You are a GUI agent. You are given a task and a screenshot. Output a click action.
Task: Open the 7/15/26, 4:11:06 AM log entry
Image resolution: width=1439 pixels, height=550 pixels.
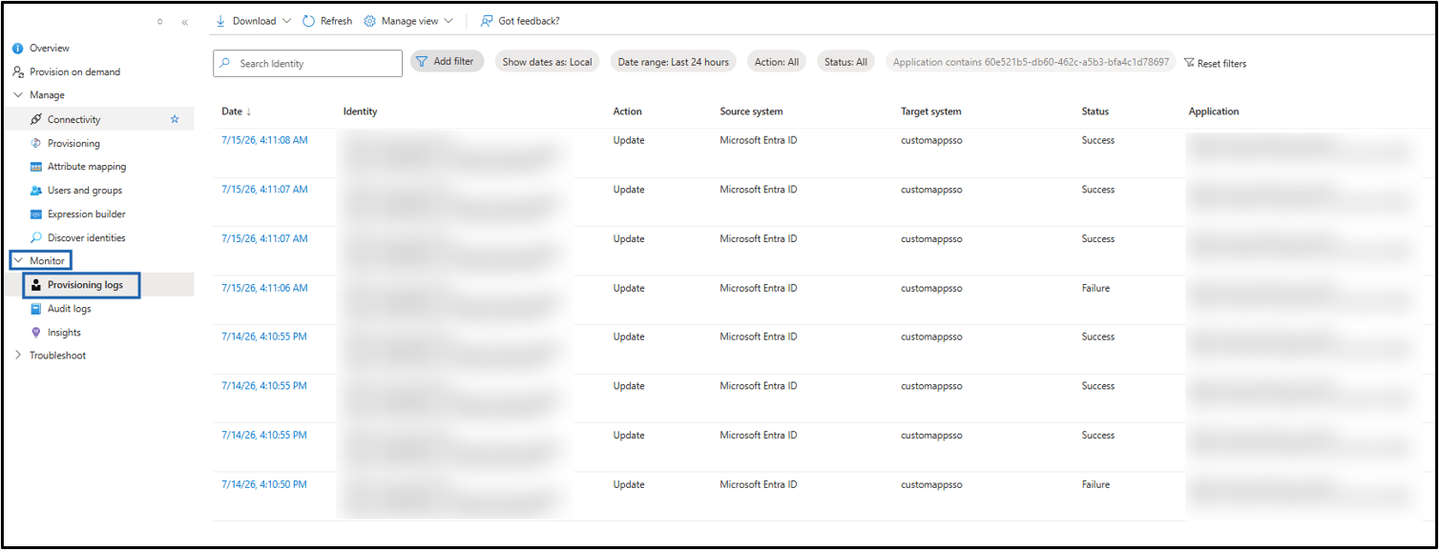pyautogui.click(x=264, y=288)
